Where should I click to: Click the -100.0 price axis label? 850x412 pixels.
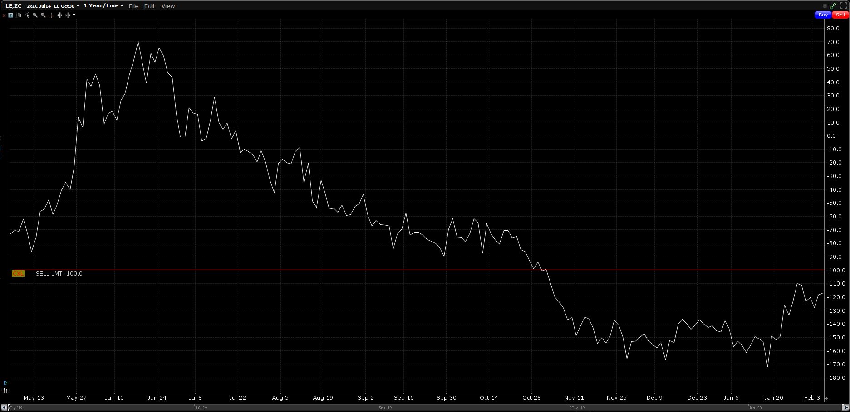(835, 270)
